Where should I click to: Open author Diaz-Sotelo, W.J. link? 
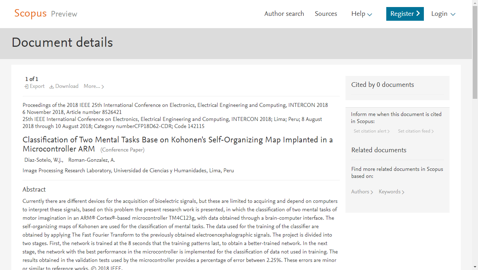44,160
